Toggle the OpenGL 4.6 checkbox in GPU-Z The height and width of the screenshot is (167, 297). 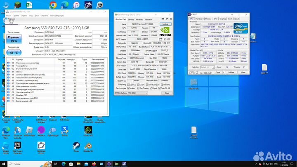(x=160, y=88)
